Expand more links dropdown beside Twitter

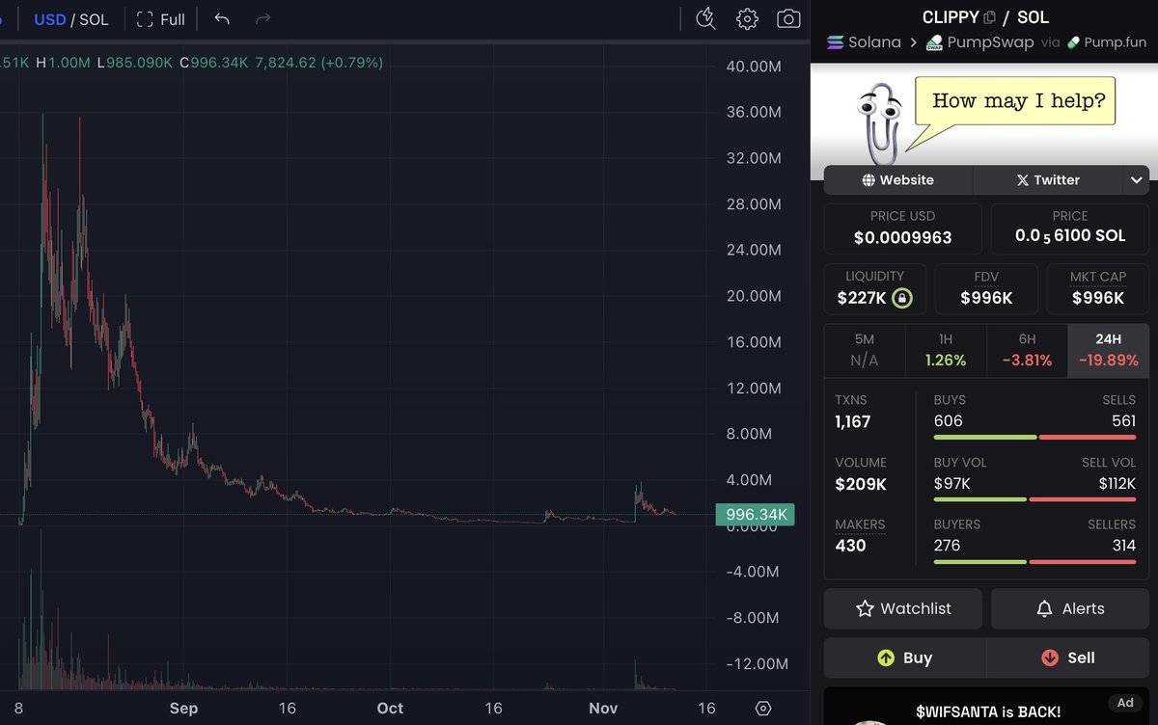pyautogui.click(x=1136, y=179)
